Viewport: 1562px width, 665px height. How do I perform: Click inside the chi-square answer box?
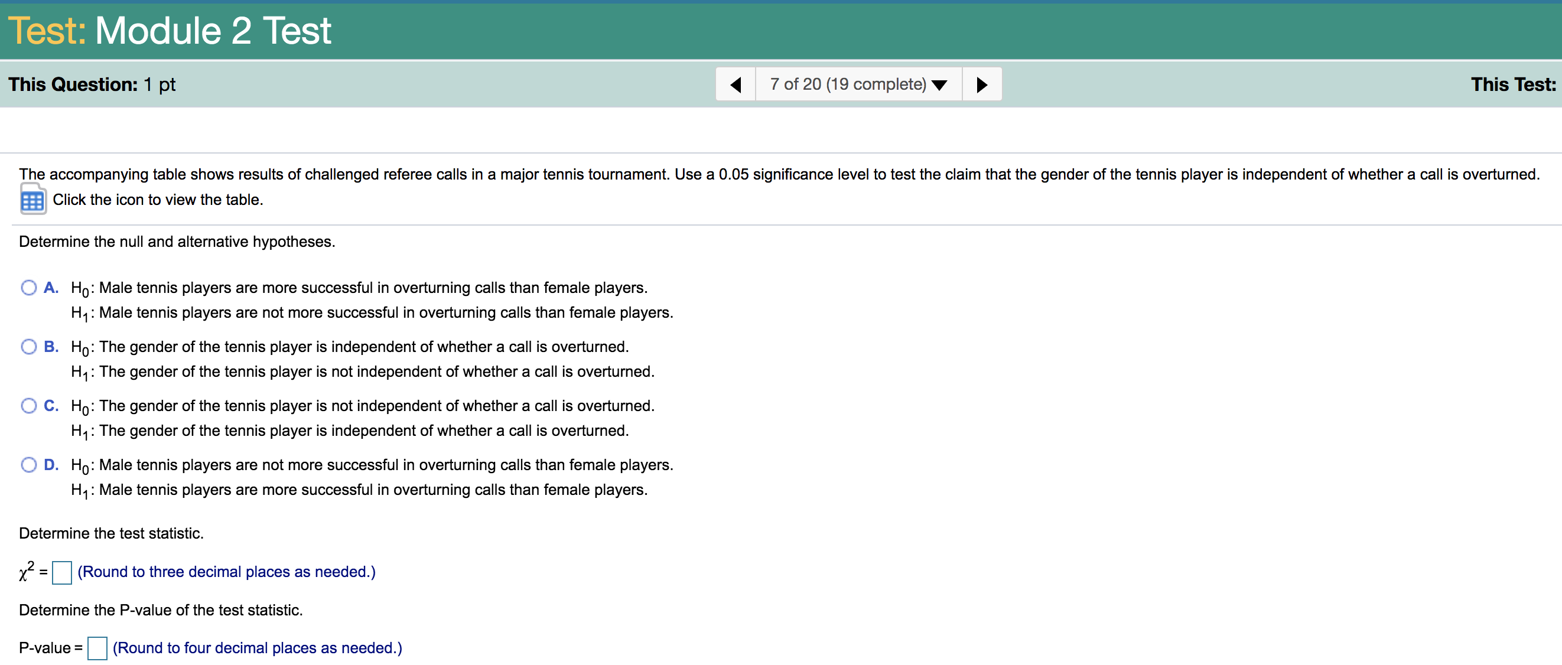63,573
